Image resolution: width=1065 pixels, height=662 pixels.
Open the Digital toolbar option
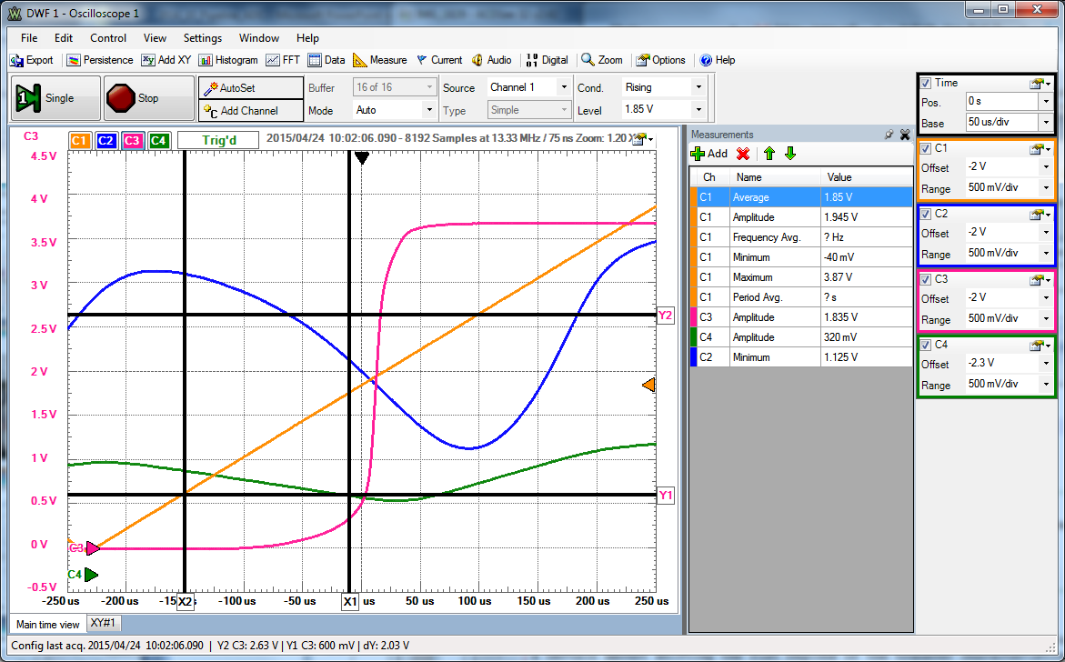(x=546, y=60)
